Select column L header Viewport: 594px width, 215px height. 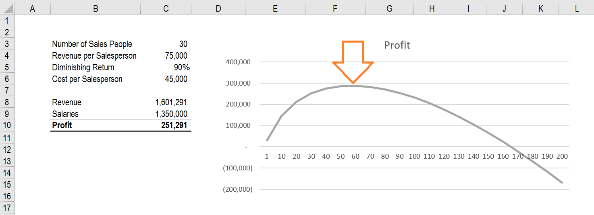point(577,8)
